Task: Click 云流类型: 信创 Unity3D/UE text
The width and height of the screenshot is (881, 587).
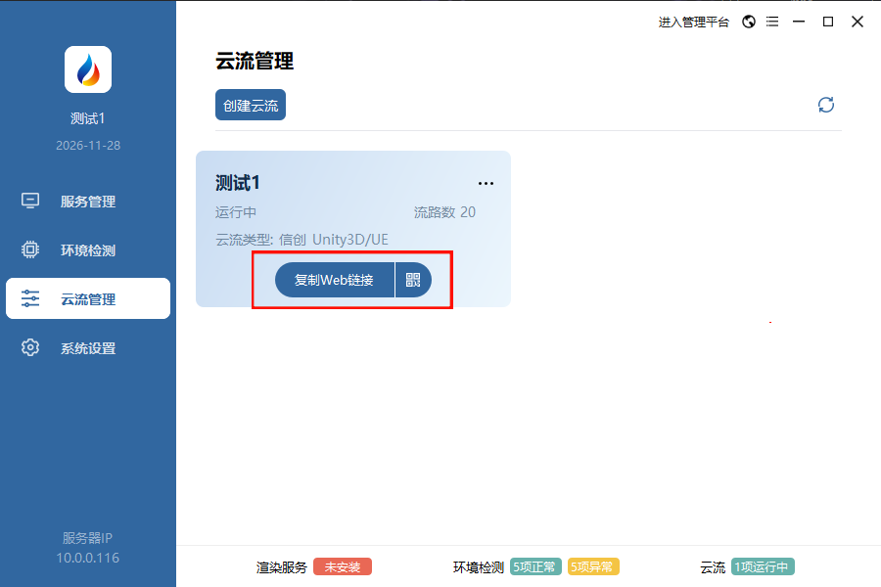Action: pos(301,240)
